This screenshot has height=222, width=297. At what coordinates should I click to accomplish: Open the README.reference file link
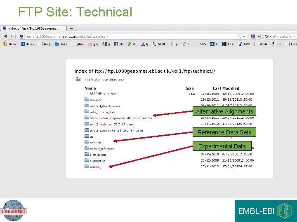pos(103,94)
